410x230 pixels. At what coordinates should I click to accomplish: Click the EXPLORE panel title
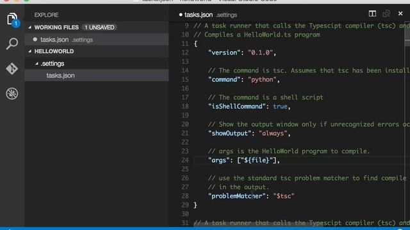pos(47,15)
